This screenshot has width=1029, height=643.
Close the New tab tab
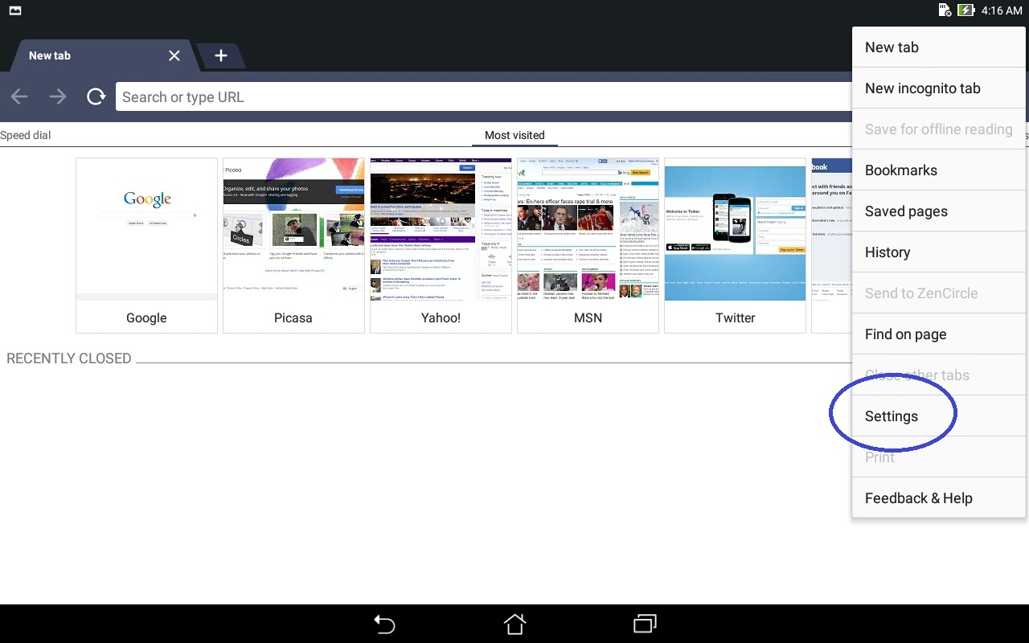pos(174,55)
